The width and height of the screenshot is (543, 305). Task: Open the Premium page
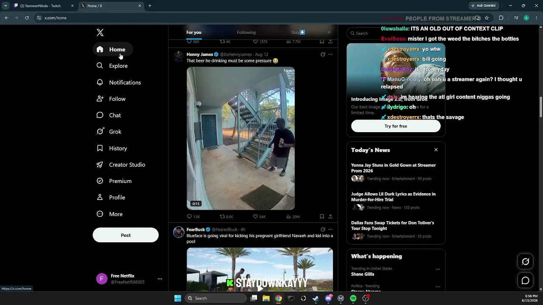pyautogui.click(x=114, y=181)
